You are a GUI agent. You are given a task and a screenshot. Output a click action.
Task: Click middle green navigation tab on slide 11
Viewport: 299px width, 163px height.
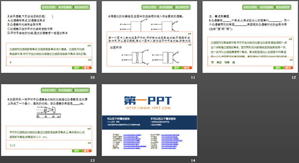click(166, 7)
